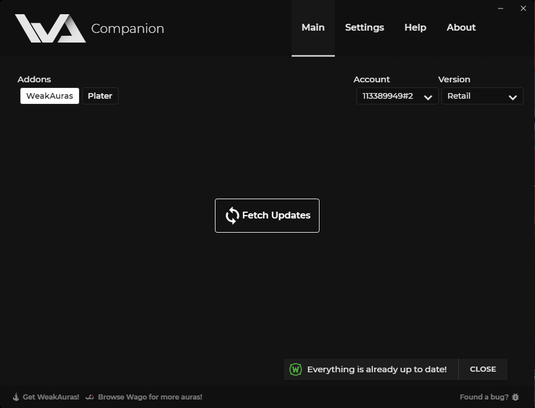Select the Main tab
This screenshot has width=535, height=408.
click(313, 27)
